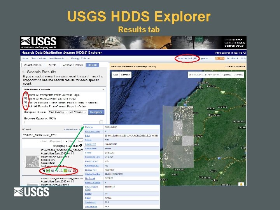This screenshot has height=210, width=280.
Task: Open the orange RSS feed icon
Action: 220,58
